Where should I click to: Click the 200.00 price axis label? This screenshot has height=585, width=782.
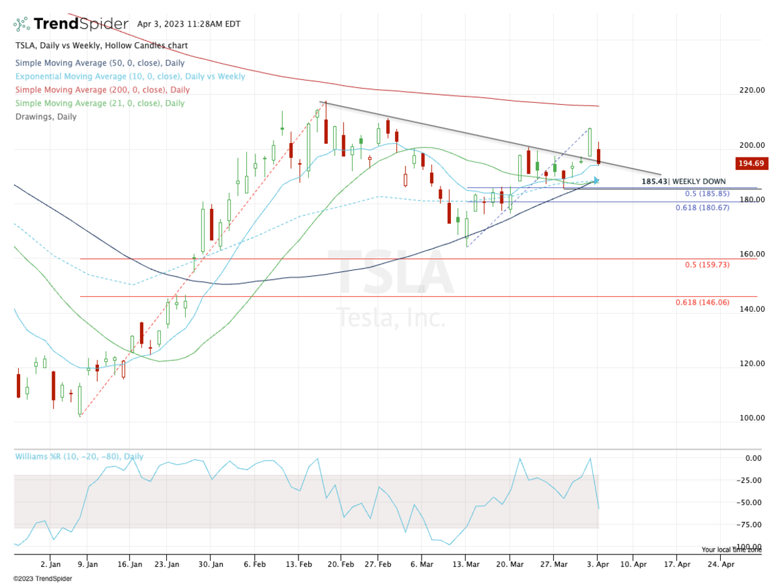tap(751, 145)
